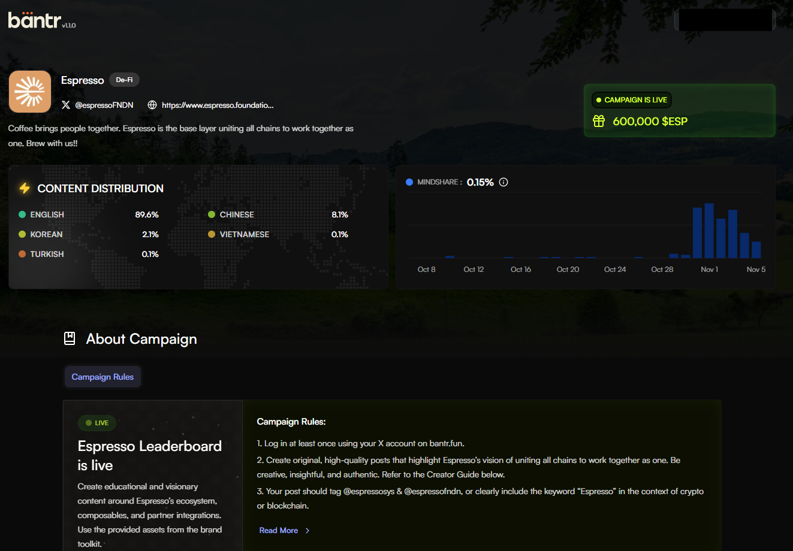Click the blue Mindshare legend dot
793x551 pixels.
tap(409, 182)
